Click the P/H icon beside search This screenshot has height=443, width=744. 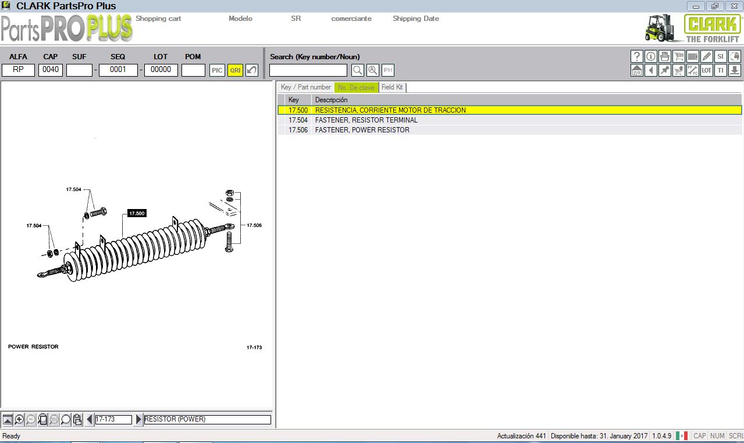click(388, 70)
